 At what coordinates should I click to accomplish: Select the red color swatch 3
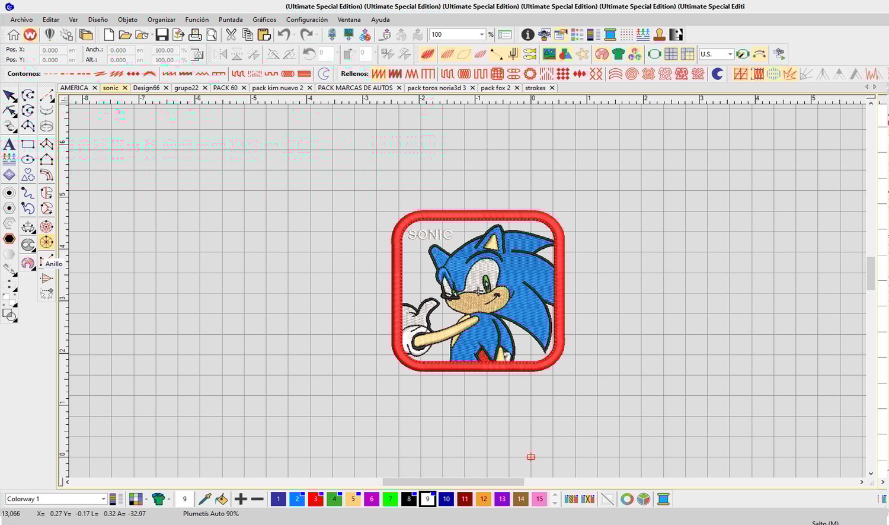(315, 499)
